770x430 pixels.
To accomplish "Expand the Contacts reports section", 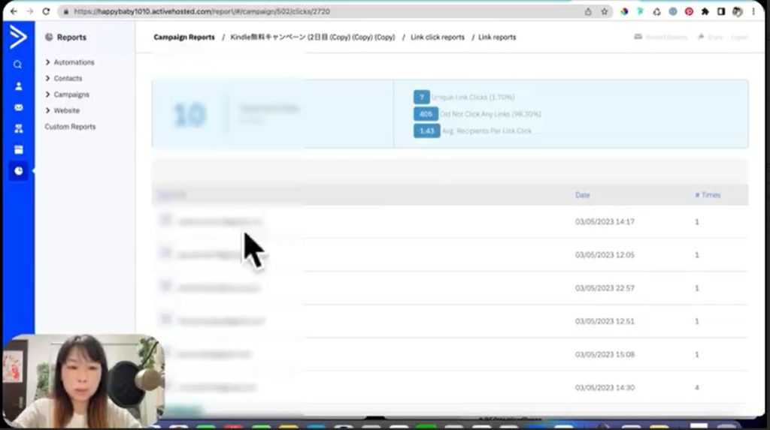I will (x=68, y=79).
